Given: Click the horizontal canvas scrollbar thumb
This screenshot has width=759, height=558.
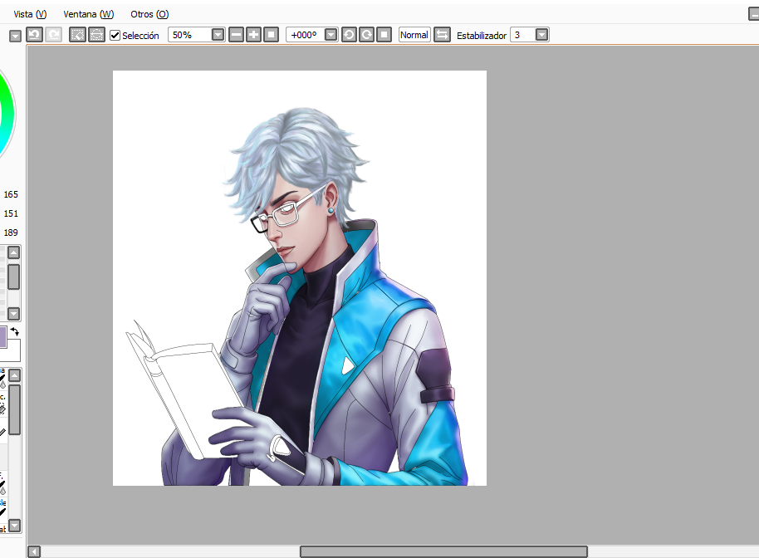Looking at the screenshot, I should (x=443, y=551).
